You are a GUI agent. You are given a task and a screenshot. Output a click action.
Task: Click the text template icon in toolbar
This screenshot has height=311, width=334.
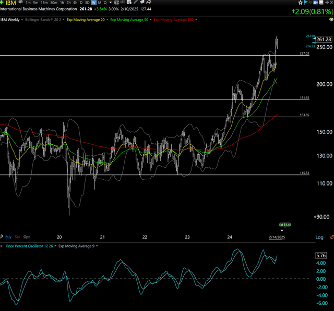[x=117, y=3]
